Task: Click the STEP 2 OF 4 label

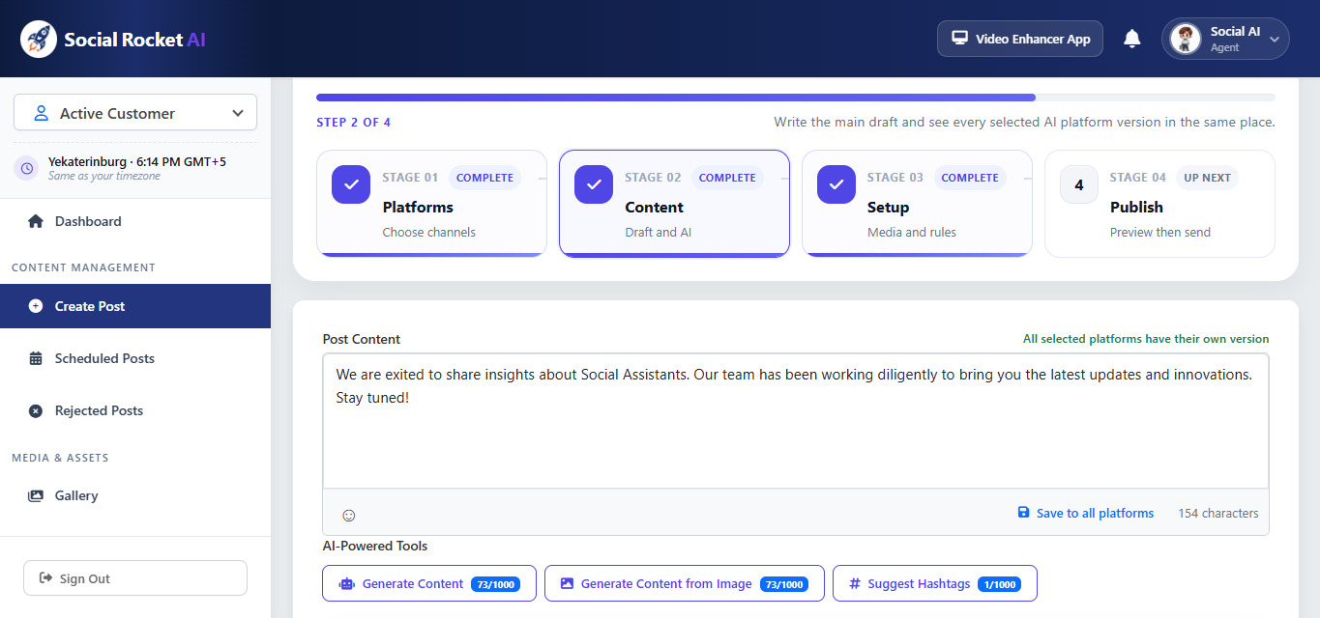Action: [x=354, y=123]
